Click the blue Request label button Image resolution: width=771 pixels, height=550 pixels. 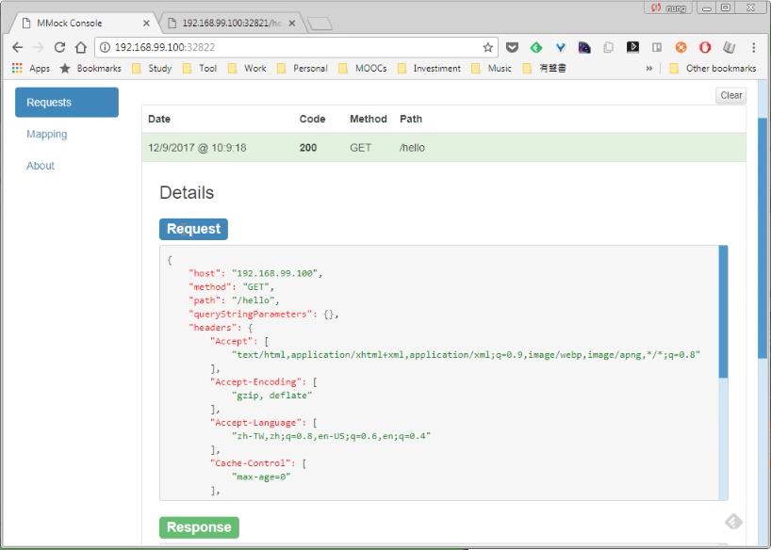point(194,229)
